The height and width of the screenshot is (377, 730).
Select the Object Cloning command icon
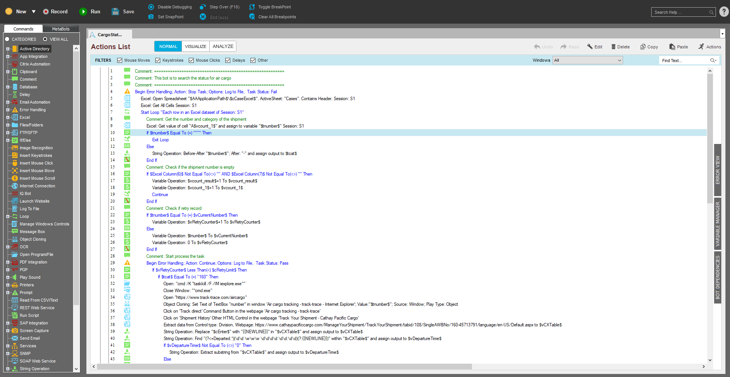(15, 239)
